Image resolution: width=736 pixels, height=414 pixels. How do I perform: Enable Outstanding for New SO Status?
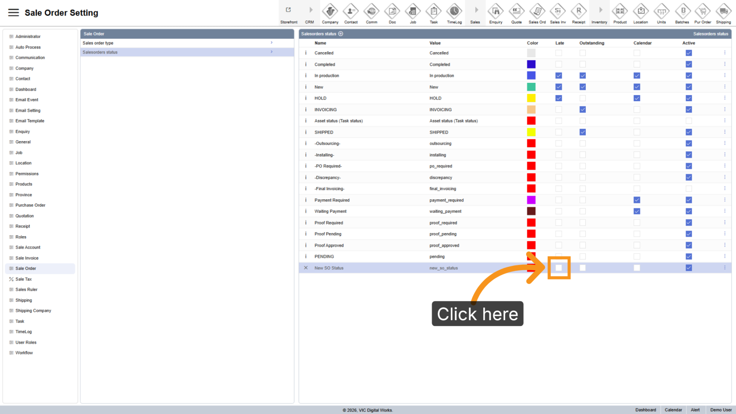point(583,268)
